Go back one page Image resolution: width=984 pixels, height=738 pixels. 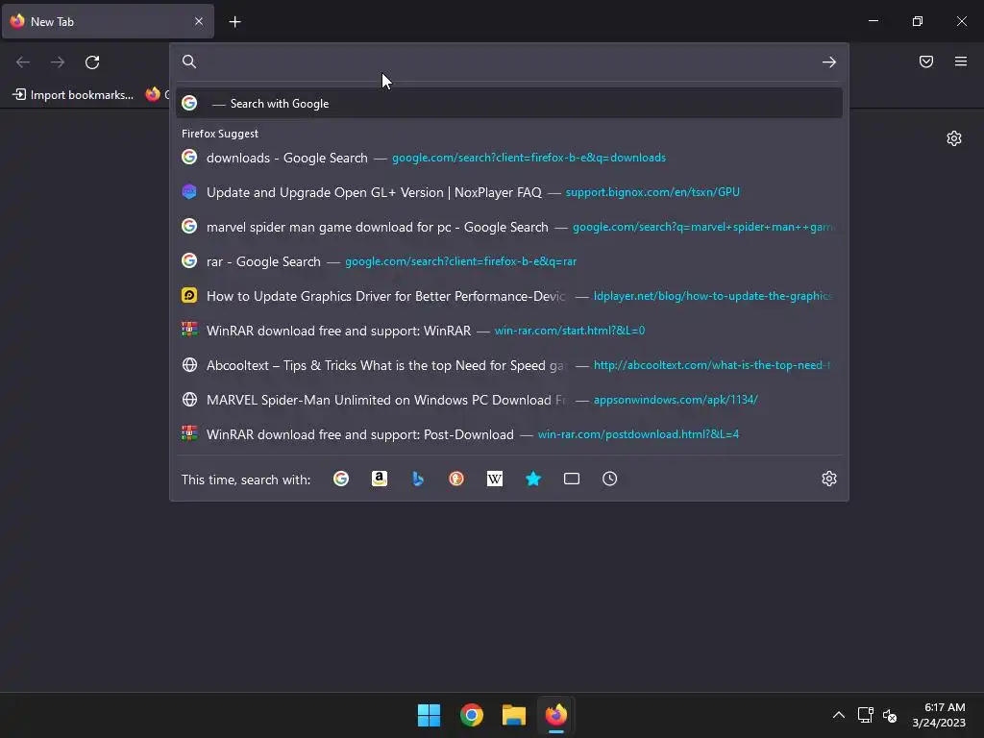[23, 62]
